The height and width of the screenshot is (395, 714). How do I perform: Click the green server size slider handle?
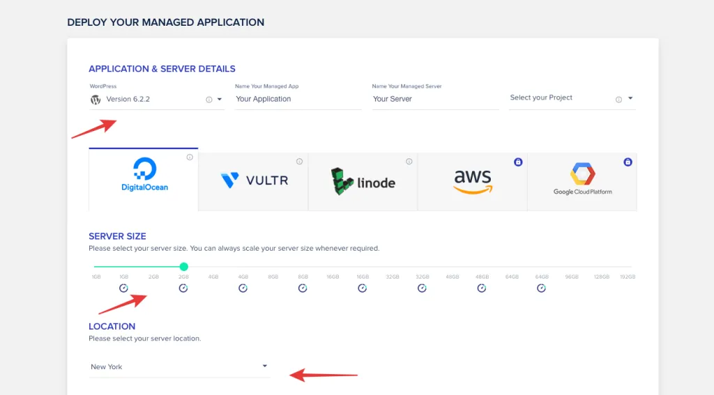point(183,267)
